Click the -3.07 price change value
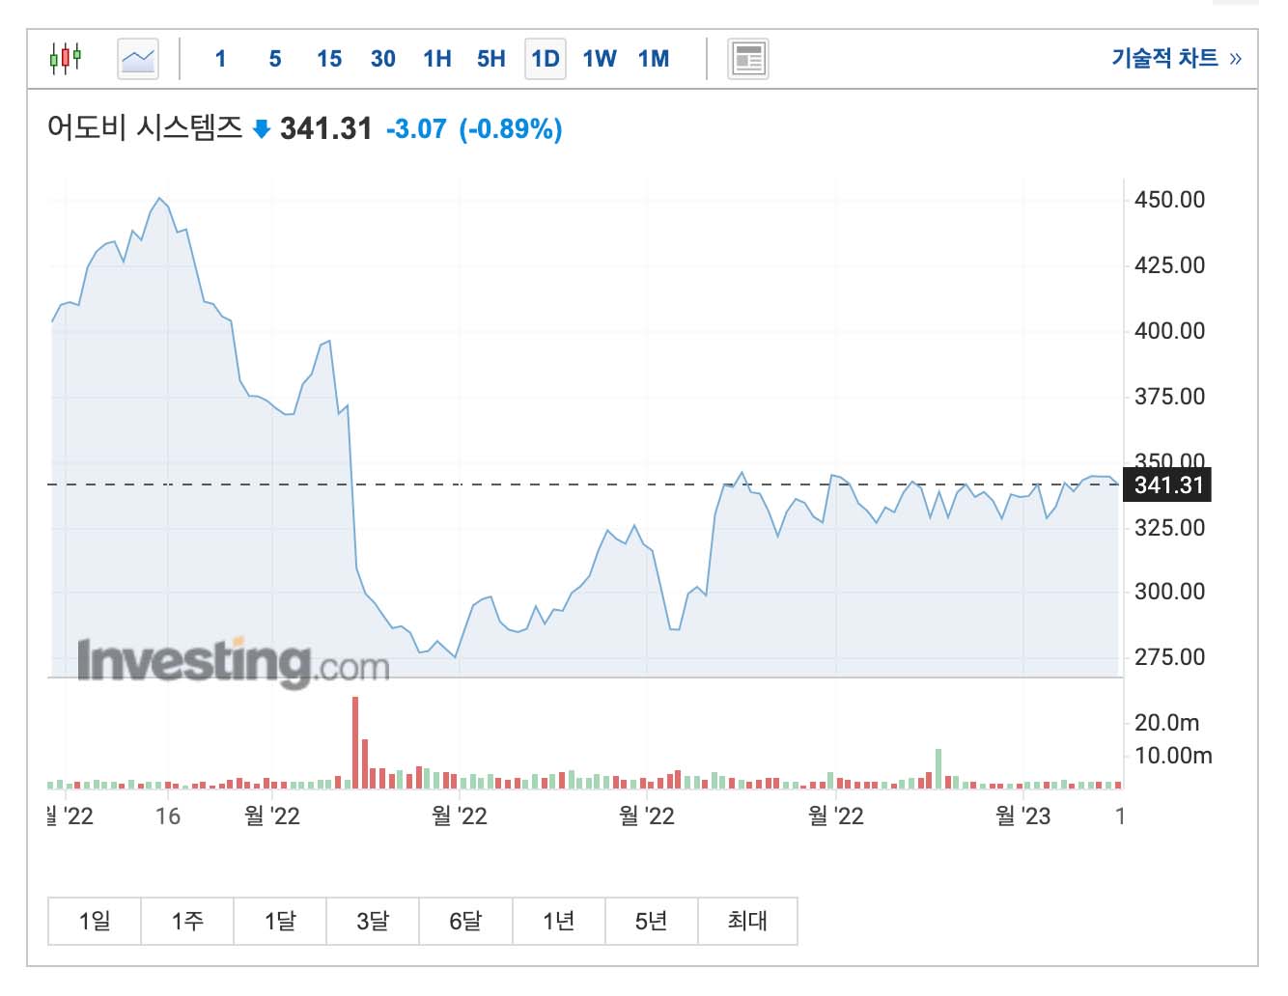 pyautogui.click(x=416, y=128)
